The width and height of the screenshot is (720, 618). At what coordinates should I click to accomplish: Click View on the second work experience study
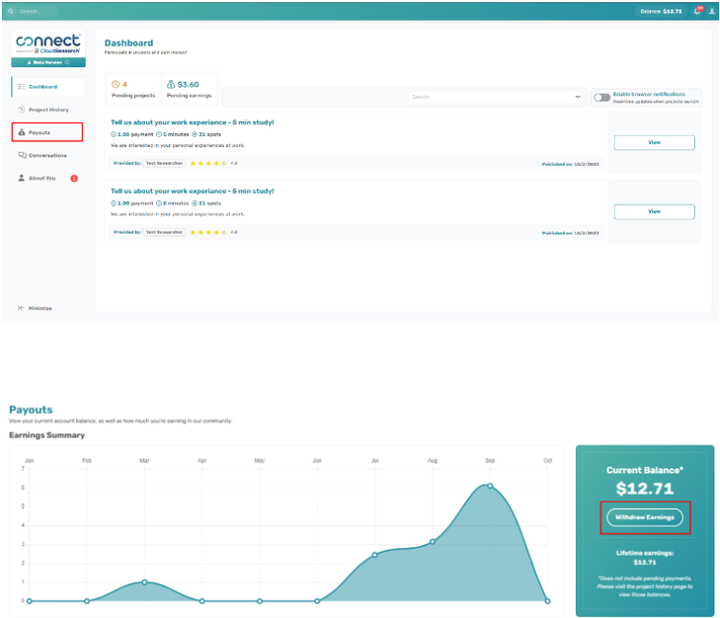click(x=654, y=211)
